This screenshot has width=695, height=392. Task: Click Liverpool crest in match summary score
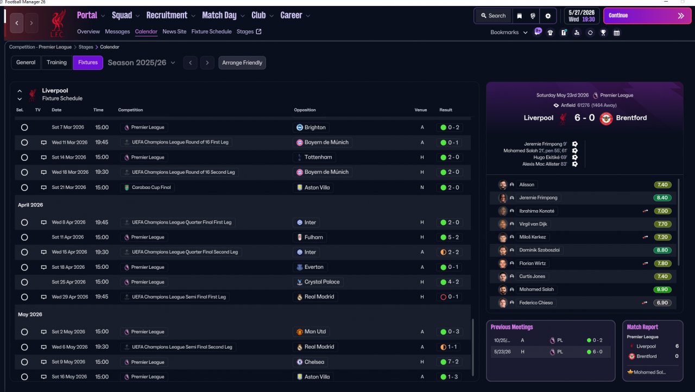pyautogui.click(x=564, y=118)
